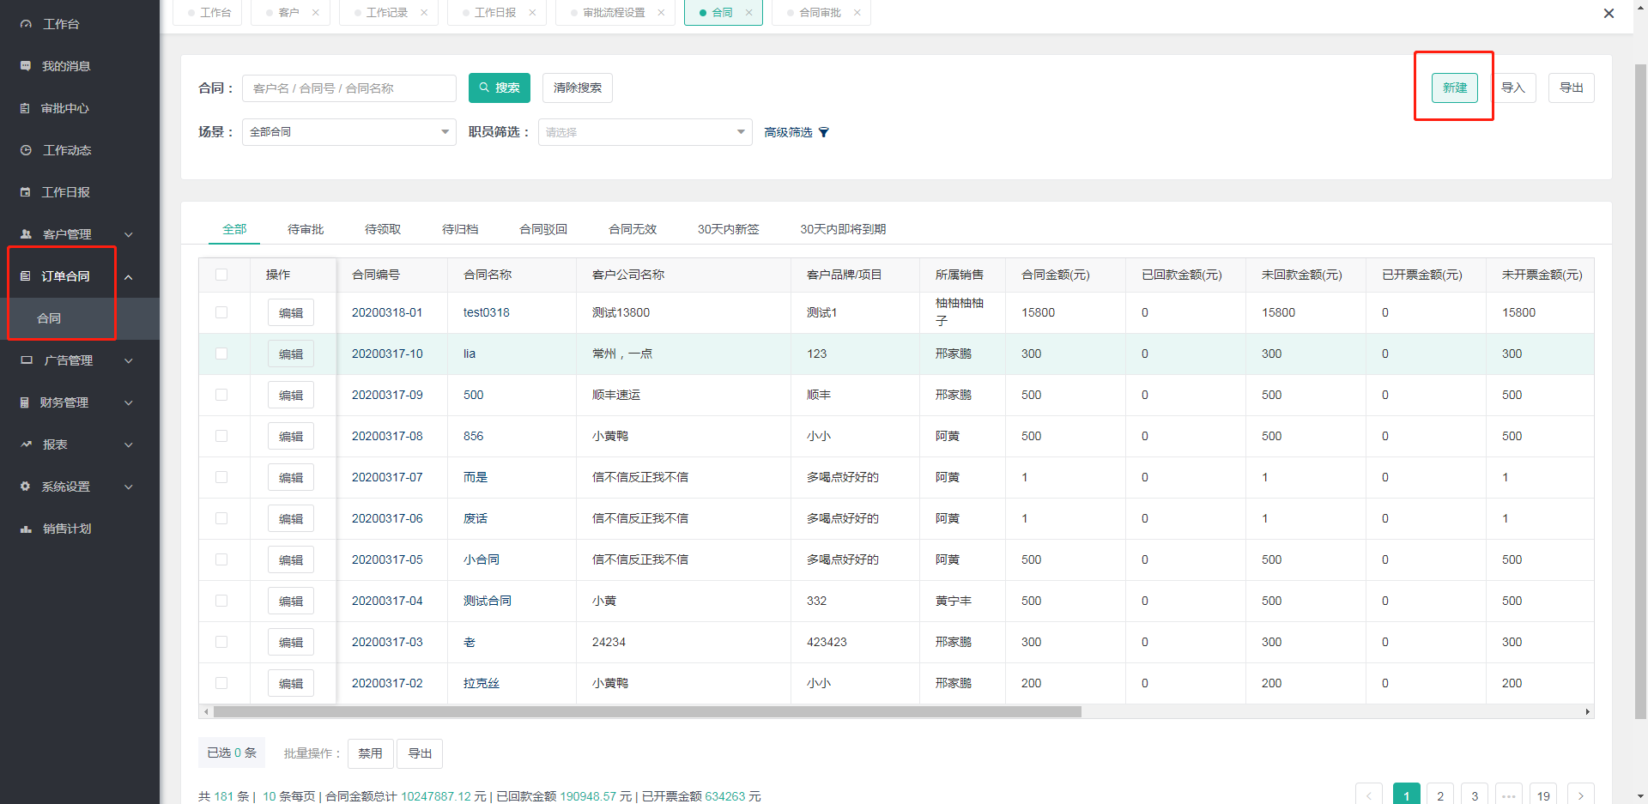The width and height of the screenshot is (1648, 804).
Task: Check the row for contract 20200317-08
Action: pos(221,436)
